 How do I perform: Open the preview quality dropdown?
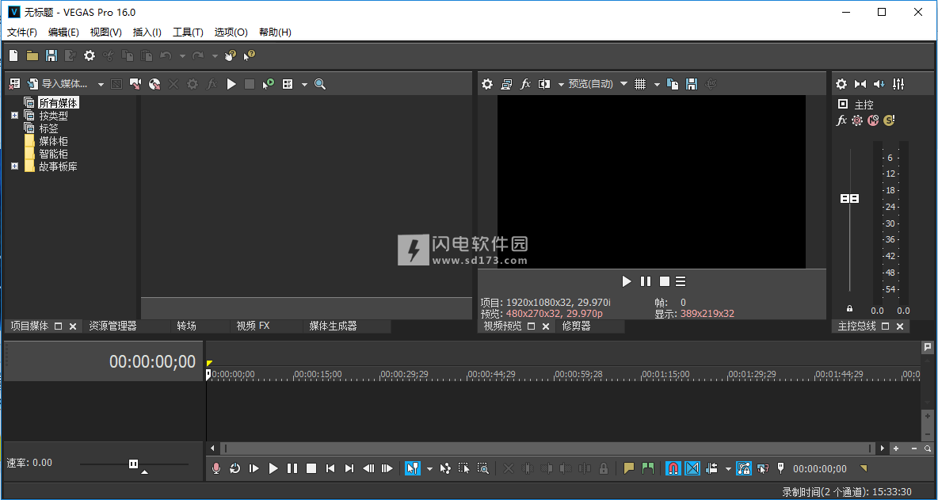point(624,84)
